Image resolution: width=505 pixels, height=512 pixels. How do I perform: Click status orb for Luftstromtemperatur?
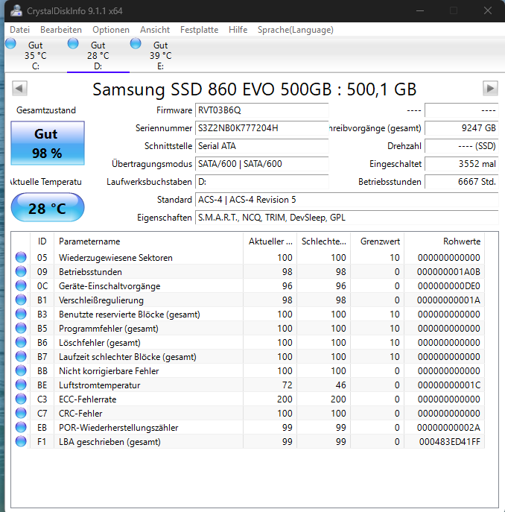click(21, 385)
